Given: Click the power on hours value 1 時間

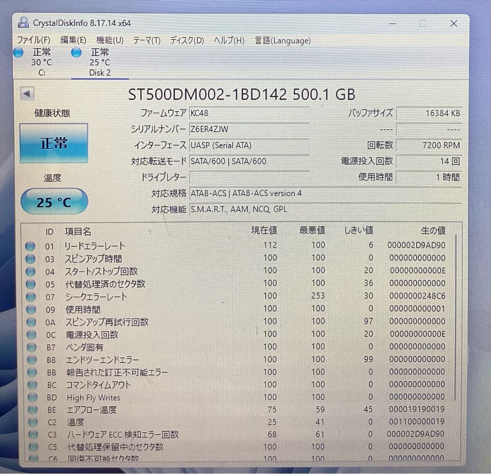Looking at the screenshot, I should (429, 177).
